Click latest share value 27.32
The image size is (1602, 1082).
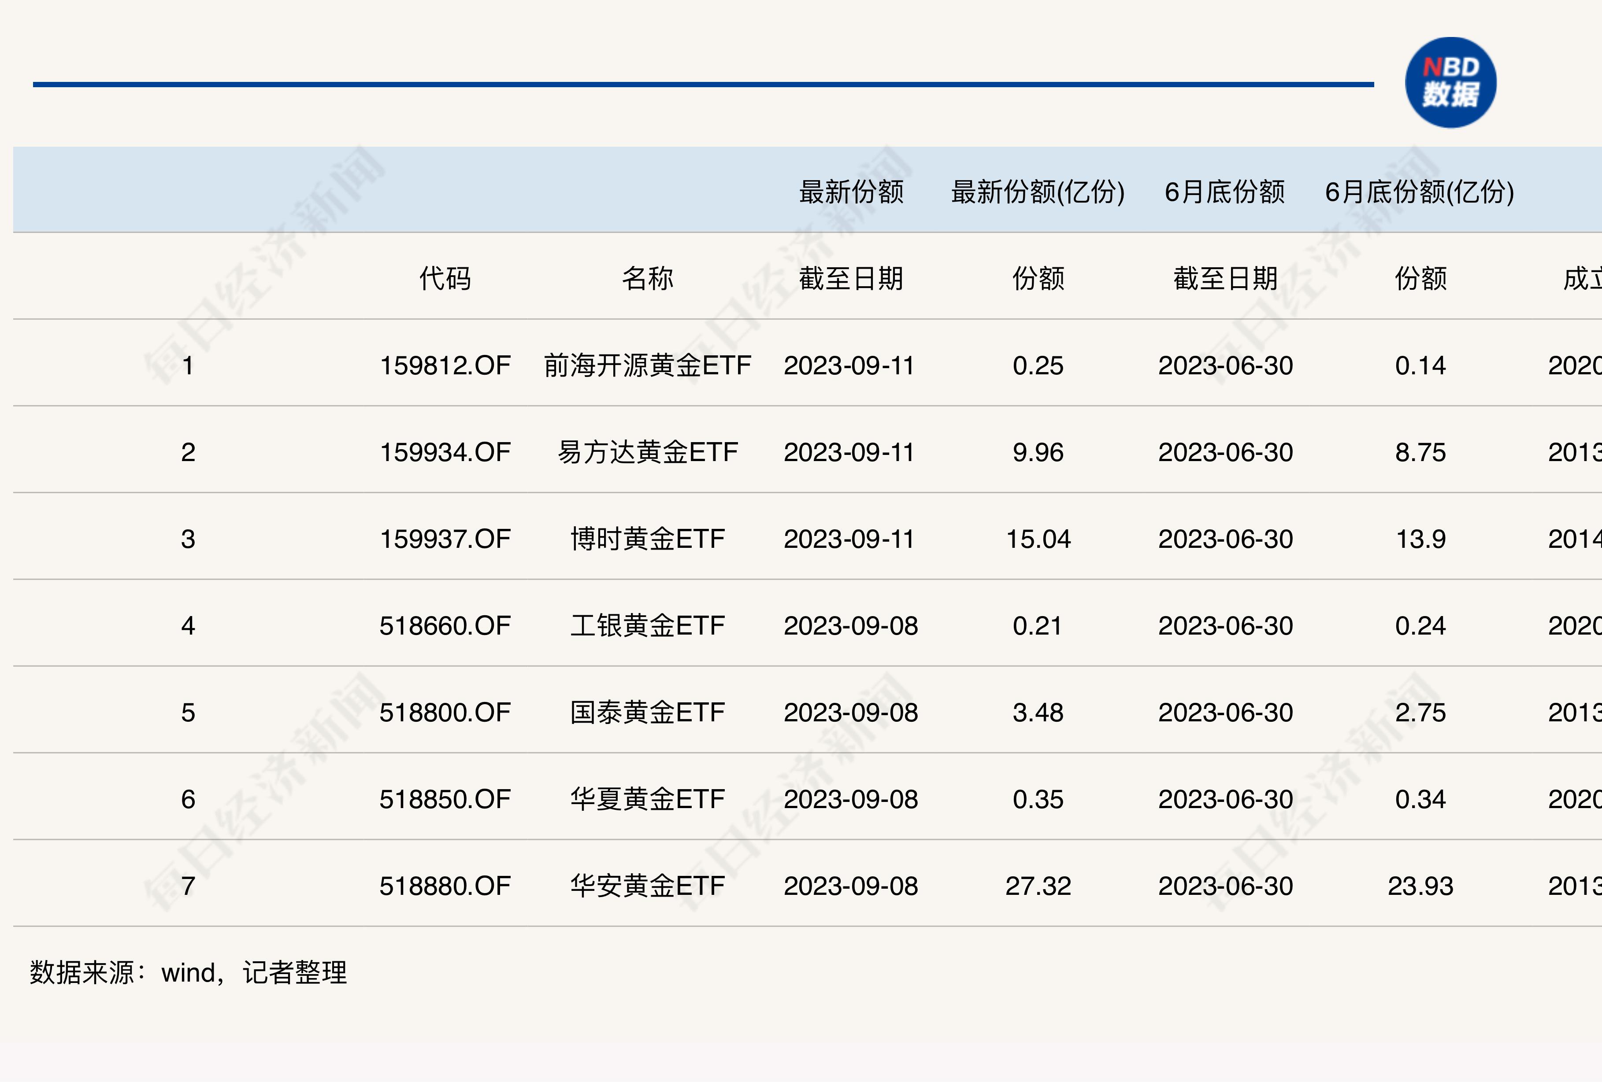(1038, 886)
